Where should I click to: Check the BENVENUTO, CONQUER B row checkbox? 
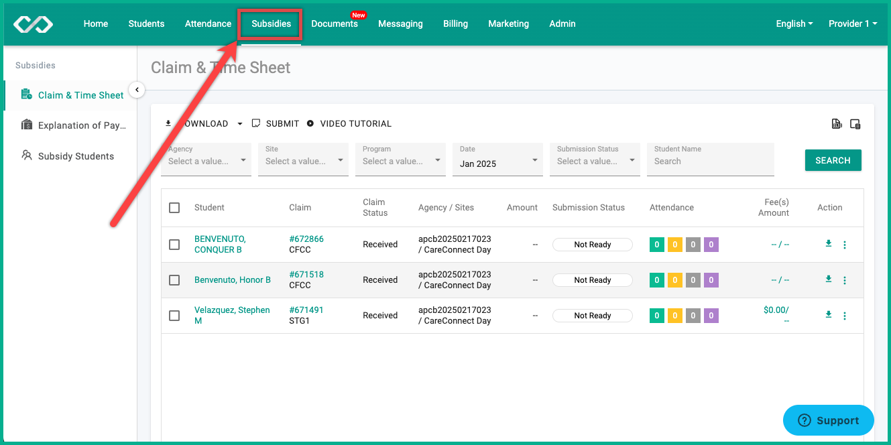(x=174, y=245)
